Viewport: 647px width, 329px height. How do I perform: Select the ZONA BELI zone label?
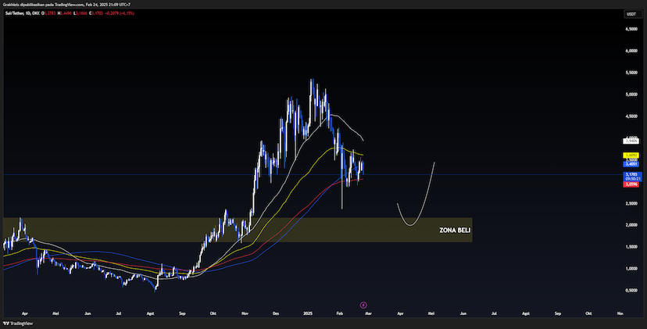coord(455,231)
